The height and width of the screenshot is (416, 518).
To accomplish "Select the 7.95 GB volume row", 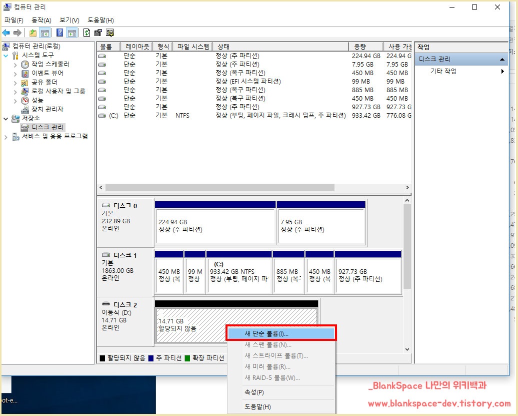I will [254, 64].
